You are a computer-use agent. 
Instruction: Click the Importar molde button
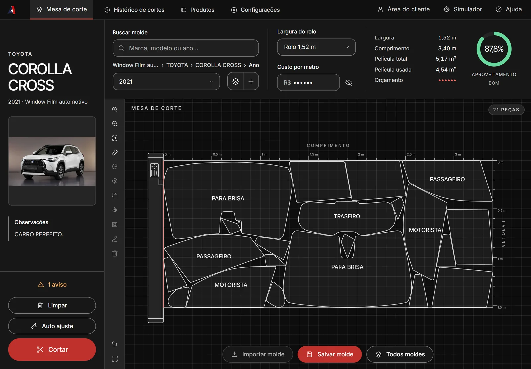pos(258,354)
